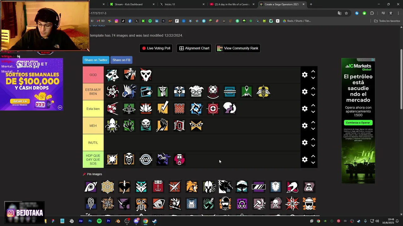
Task: Open Steam from the taskbar
Action: [x=155, y=221]
